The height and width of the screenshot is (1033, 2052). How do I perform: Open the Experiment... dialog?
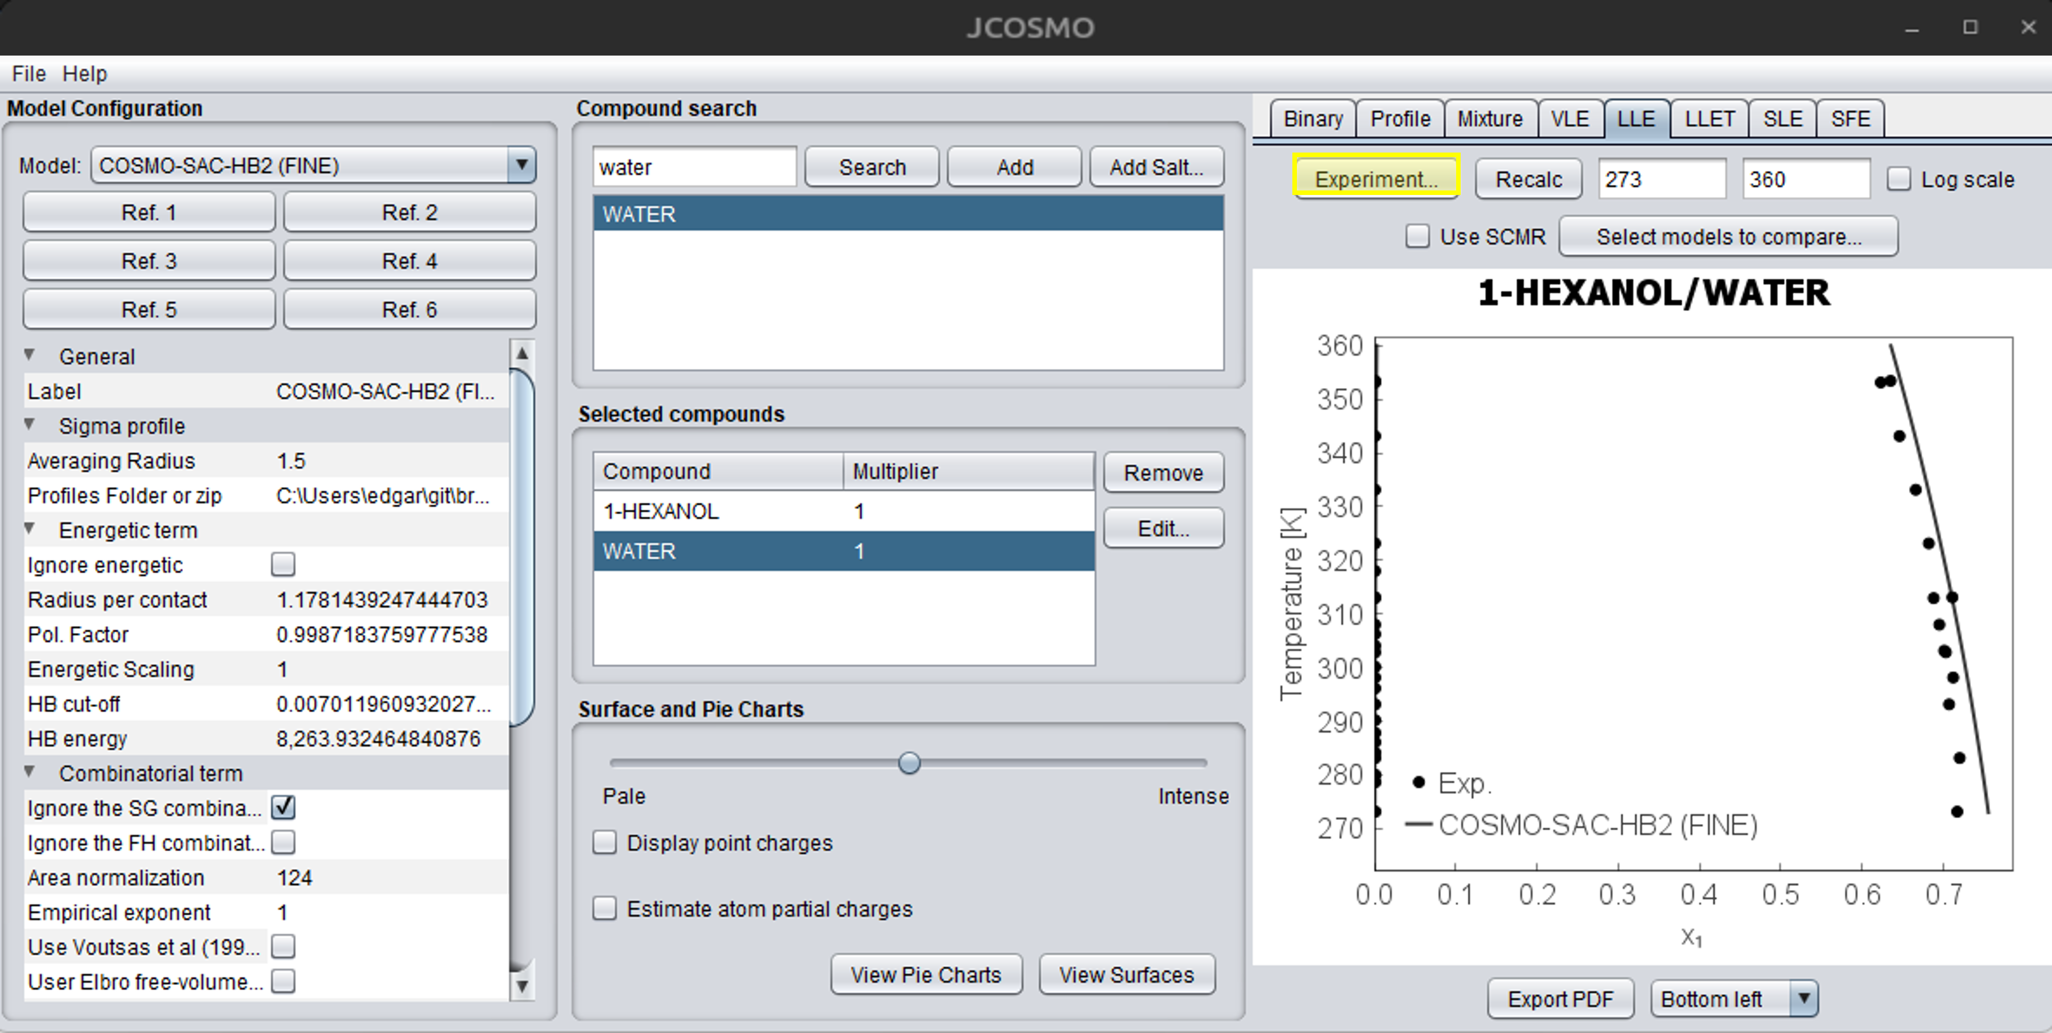pos(1376,179)
